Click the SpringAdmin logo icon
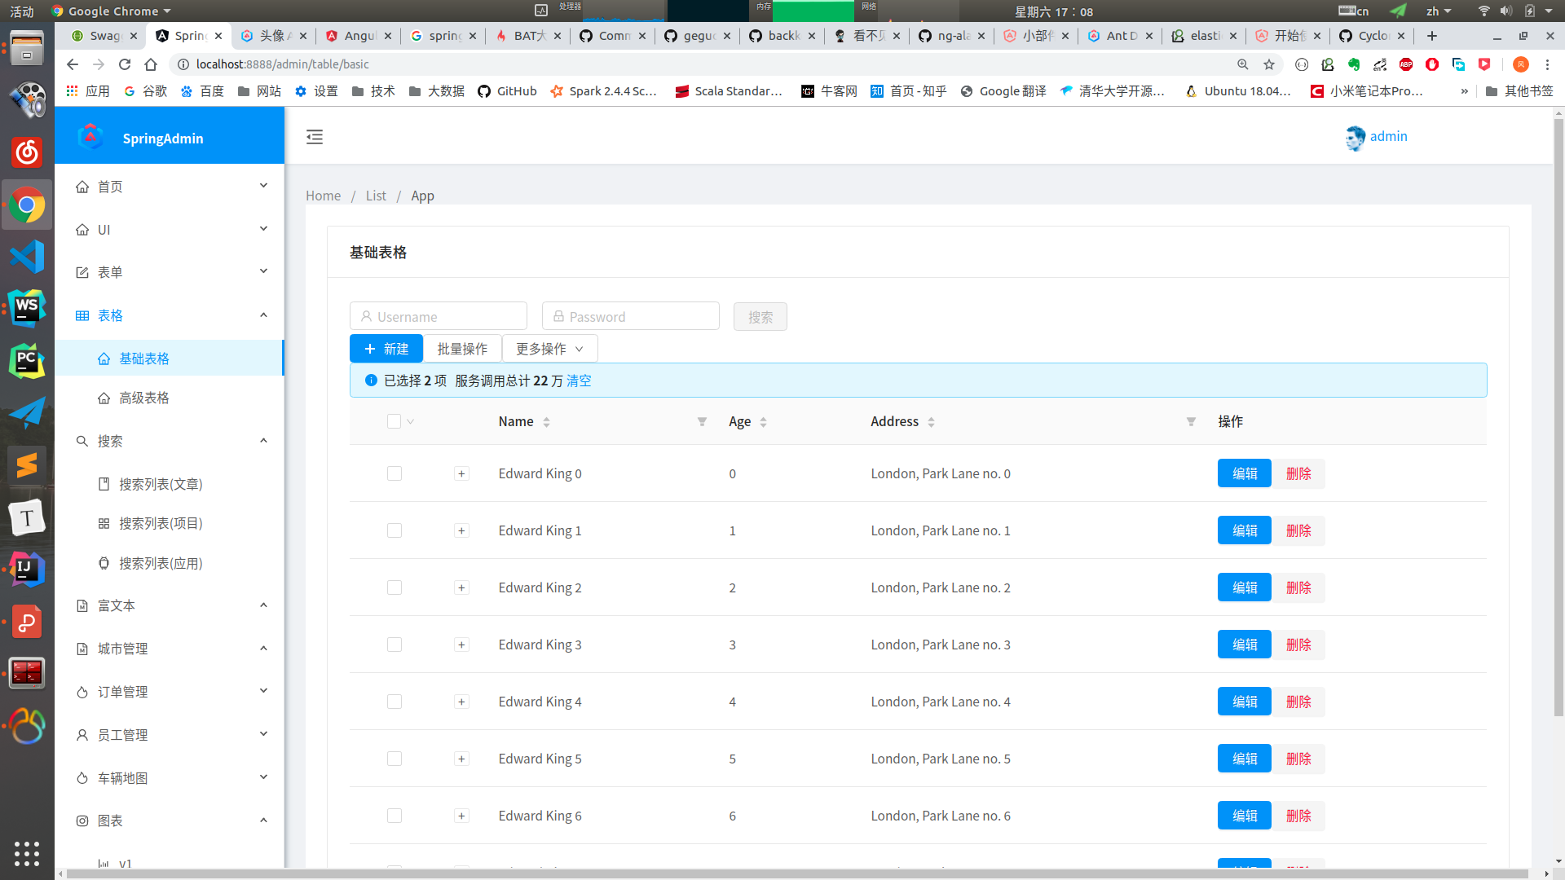This screenshot has height=880, width=1565. tap(90, 137)
